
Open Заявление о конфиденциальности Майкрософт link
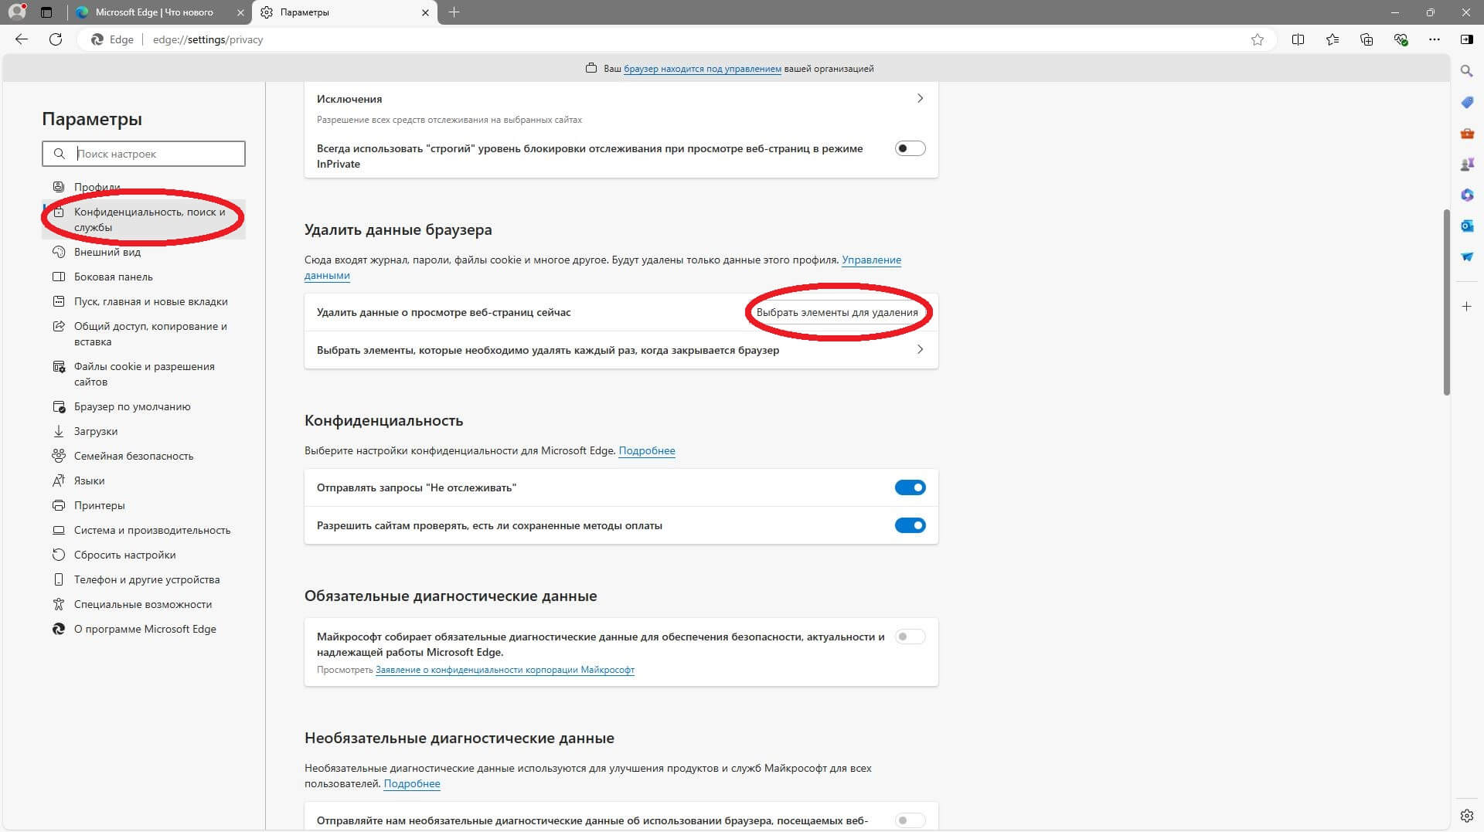click(505, 670)
